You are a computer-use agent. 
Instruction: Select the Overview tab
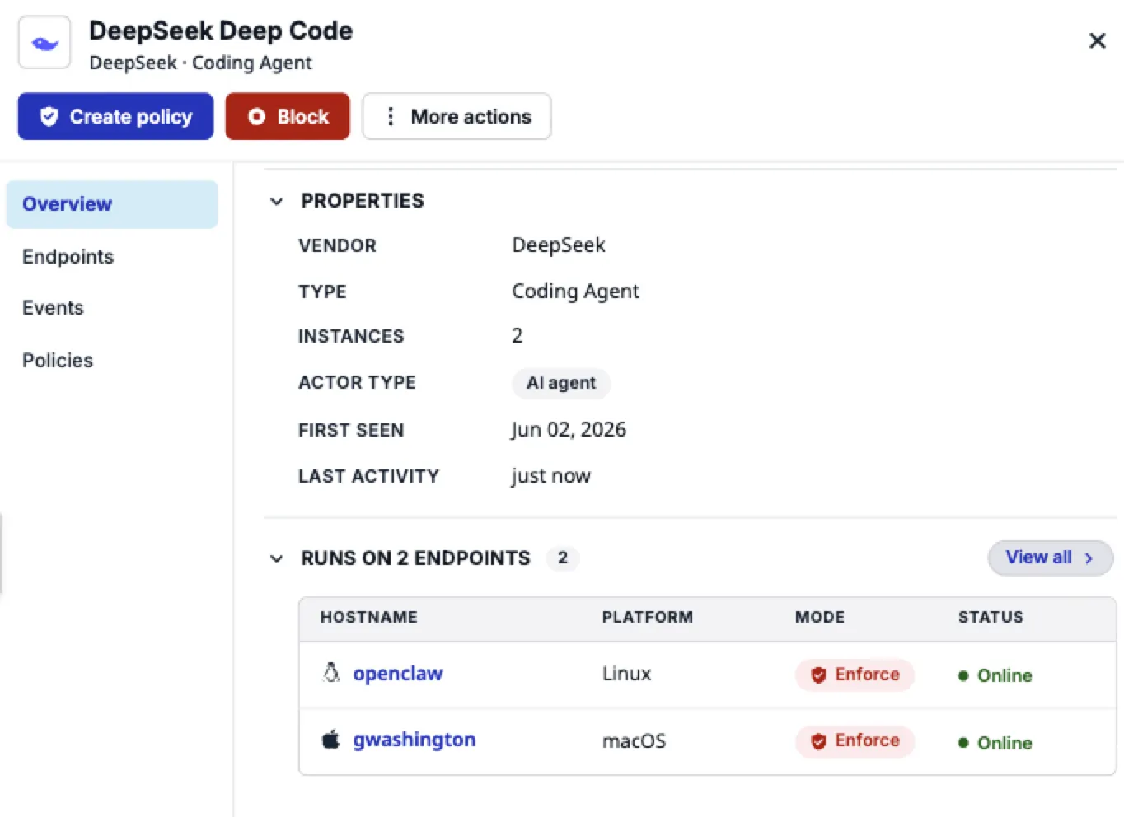[x=112, y=204]
